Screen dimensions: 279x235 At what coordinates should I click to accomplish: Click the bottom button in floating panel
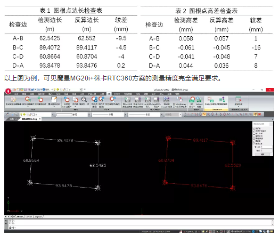[x=262, y=154]
